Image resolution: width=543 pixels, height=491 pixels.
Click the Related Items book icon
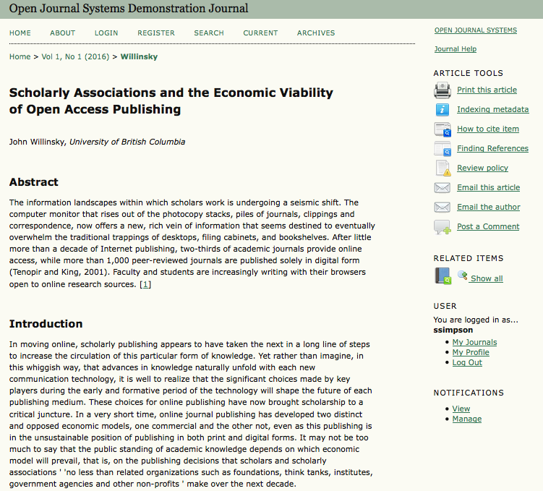pyautogui.click(x=442, y=276)
